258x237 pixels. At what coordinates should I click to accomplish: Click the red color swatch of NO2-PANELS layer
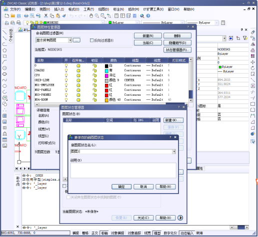[106, 90]
